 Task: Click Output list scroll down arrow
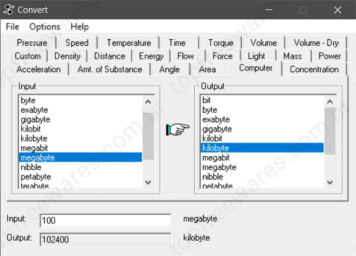click(x=330, y=182)
